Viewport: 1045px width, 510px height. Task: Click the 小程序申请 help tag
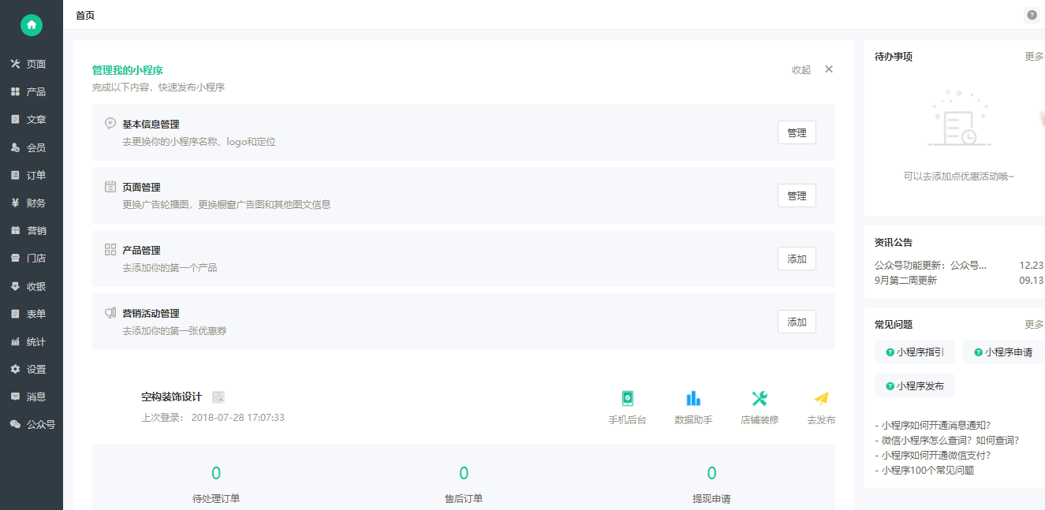1003,352
